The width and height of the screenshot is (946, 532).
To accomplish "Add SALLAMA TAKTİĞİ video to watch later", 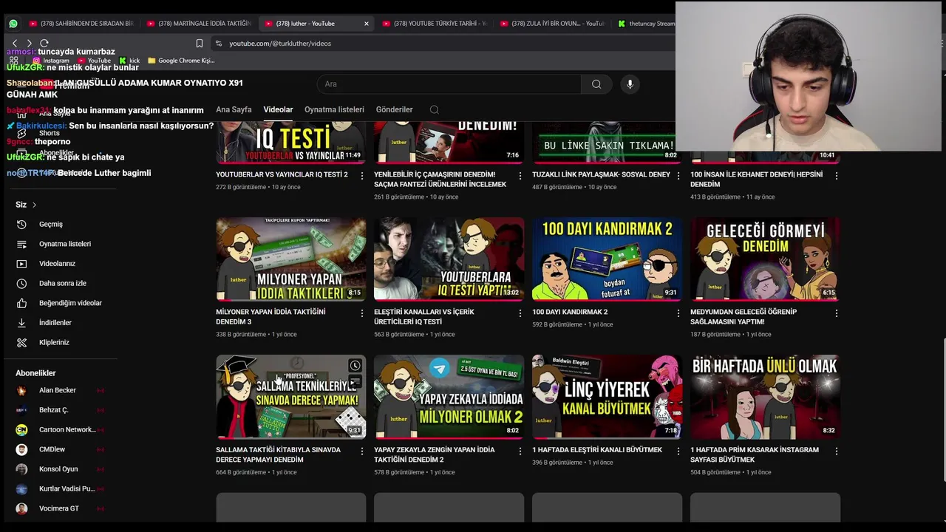I will pyautogui.click(x=355, y=366).
